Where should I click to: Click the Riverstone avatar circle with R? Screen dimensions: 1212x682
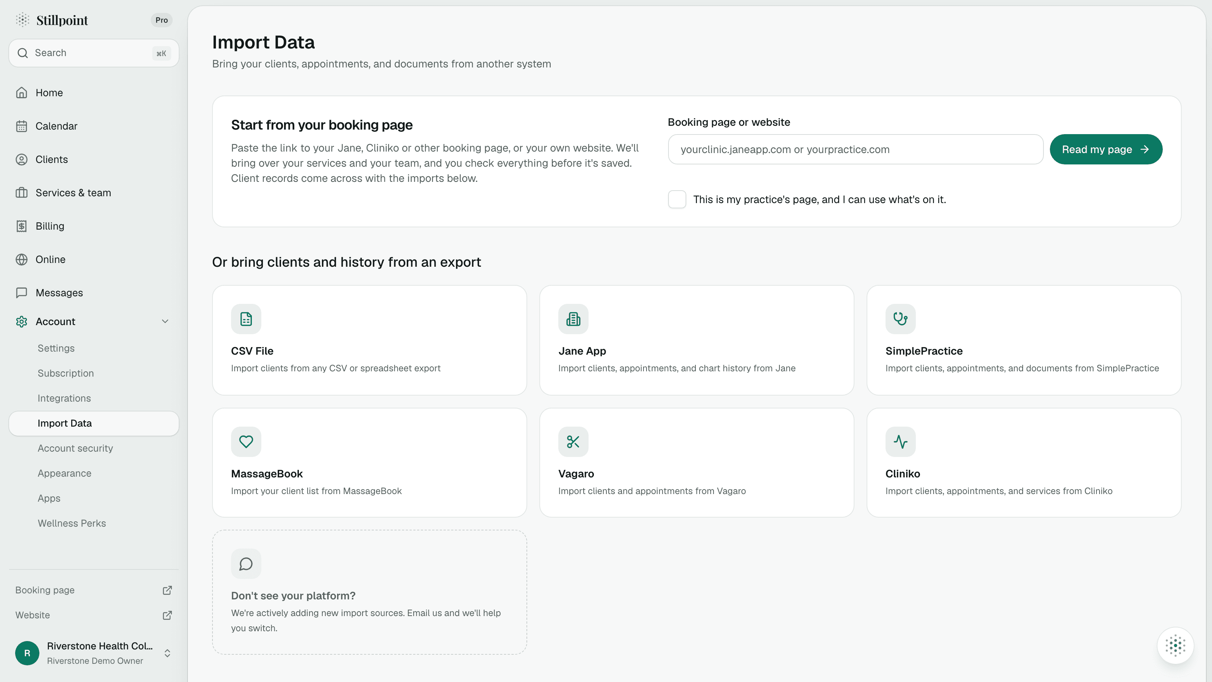(27, 653)
